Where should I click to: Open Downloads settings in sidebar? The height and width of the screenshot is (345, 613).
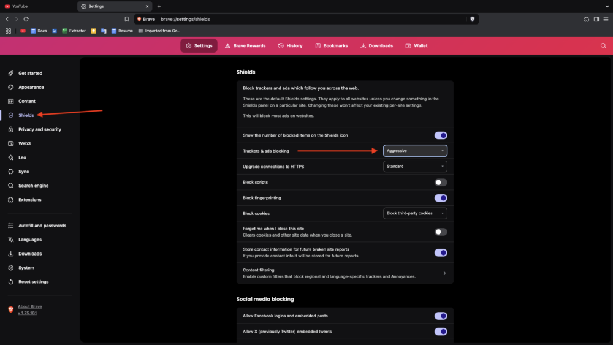(25, 254)
